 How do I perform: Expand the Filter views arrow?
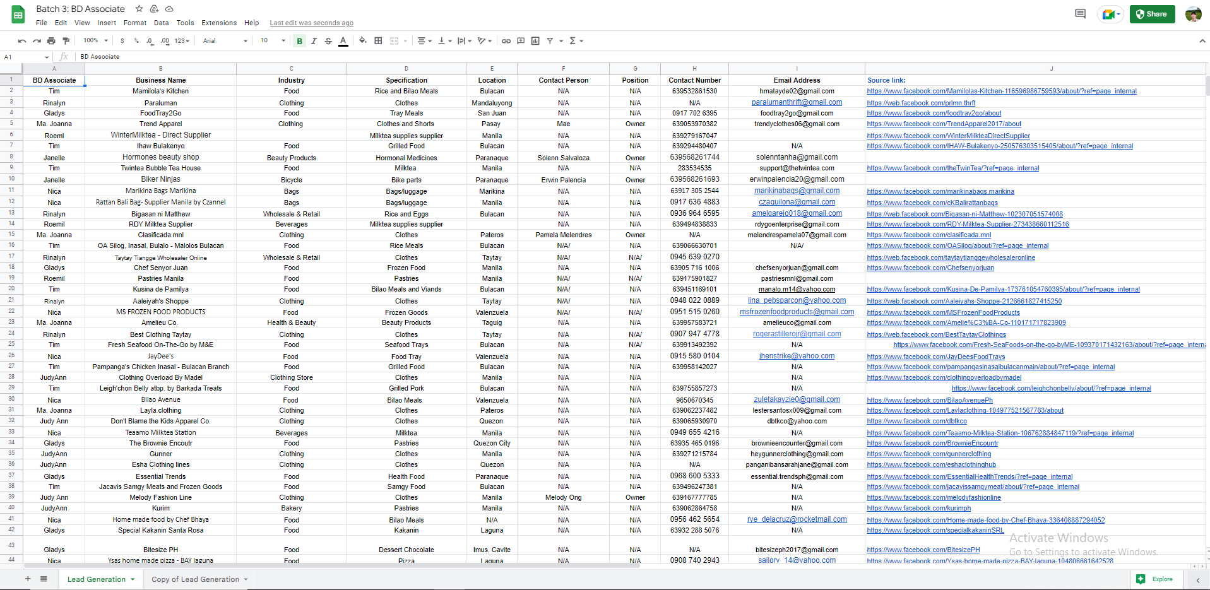click(x=561, y=41)
